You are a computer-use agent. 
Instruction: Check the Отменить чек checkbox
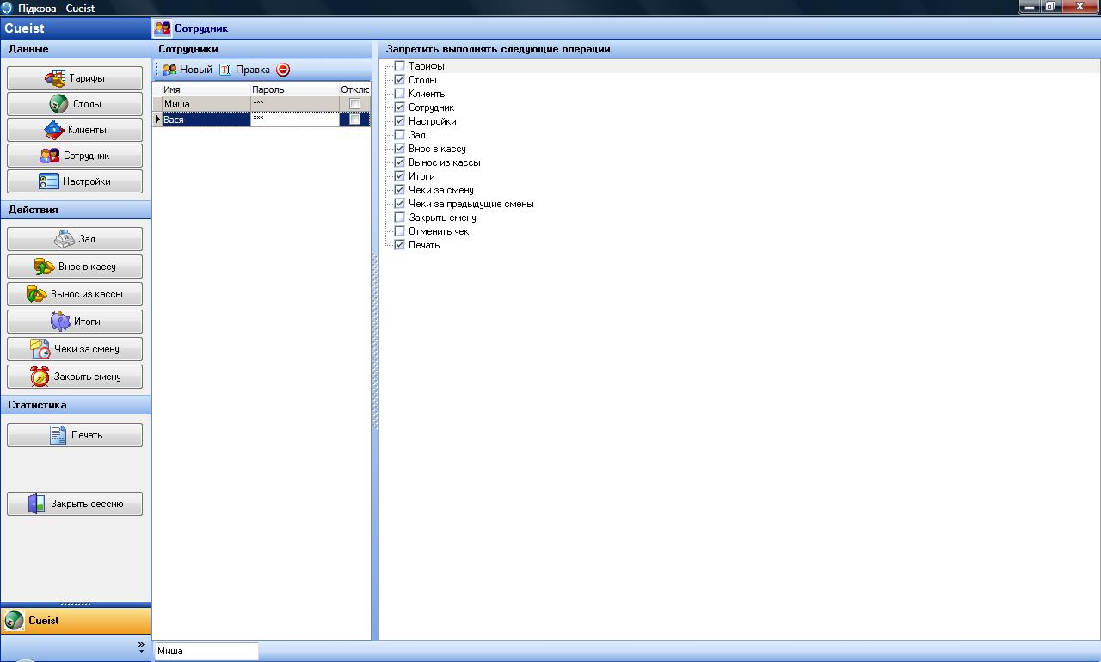[399, 231]
